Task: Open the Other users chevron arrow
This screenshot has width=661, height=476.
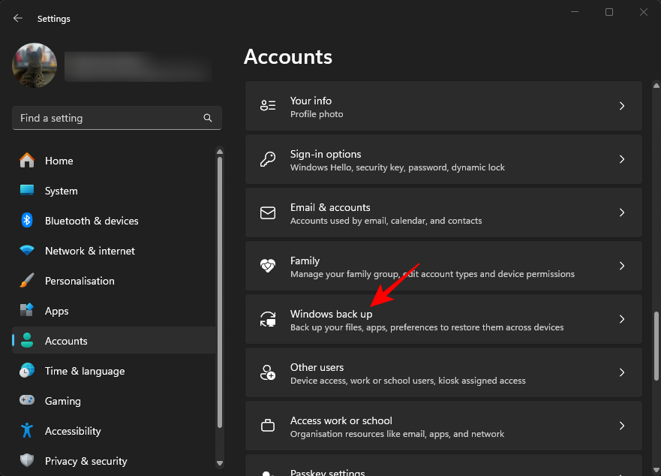Action: tap(622, 373)
